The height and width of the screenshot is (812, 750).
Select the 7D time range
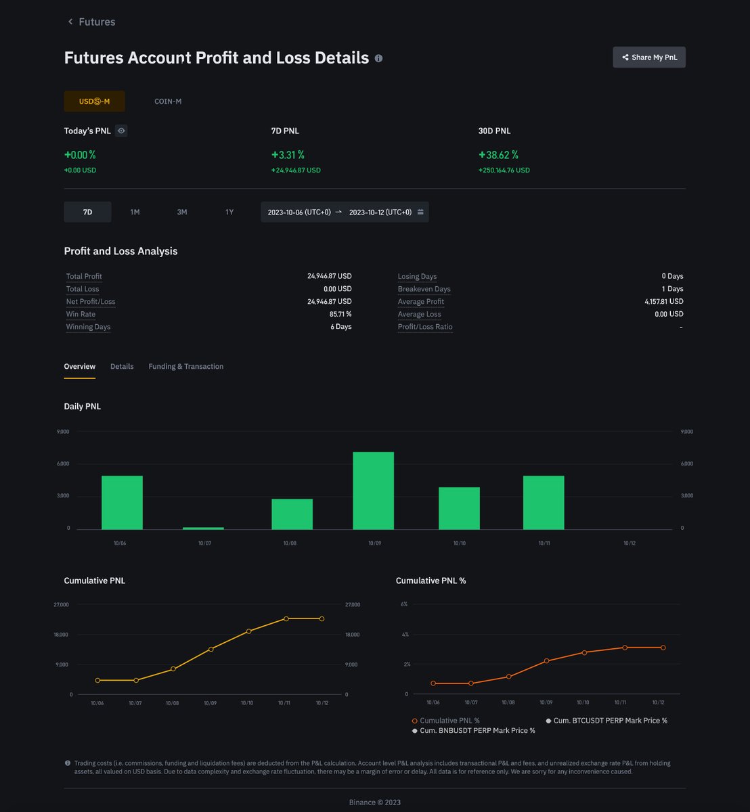coord(87,212)
